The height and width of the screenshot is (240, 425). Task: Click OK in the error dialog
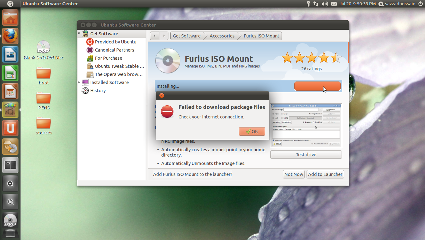tap(252, 132)
